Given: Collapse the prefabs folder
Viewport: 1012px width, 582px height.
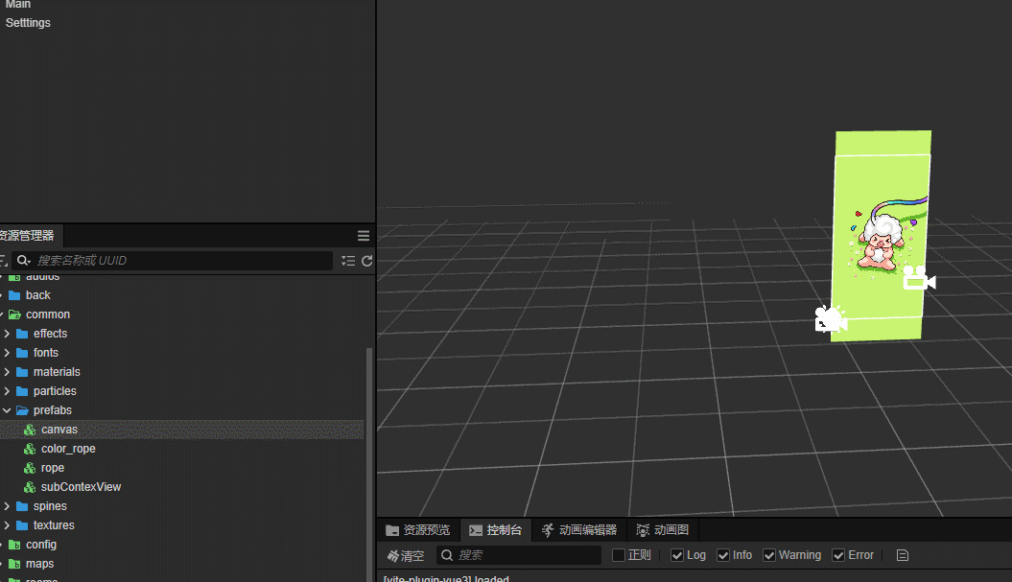Looking at the screenshot, I should click(7, 410).
